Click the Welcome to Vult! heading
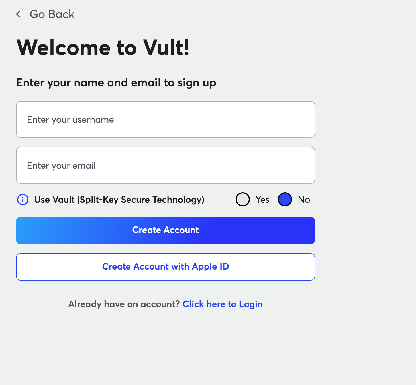Viewport: 416px width, 385px height. coord(103,47)
